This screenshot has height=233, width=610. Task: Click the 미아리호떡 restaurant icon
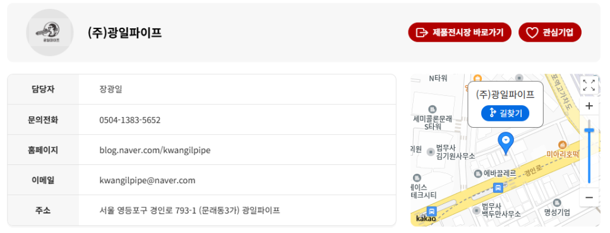click(562, 145)
